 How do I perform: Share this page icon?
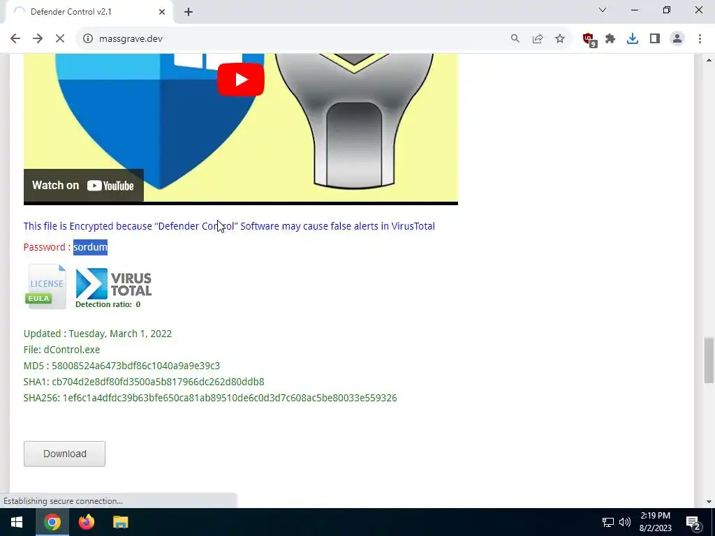pyautogui.click(x=538, y=39)
